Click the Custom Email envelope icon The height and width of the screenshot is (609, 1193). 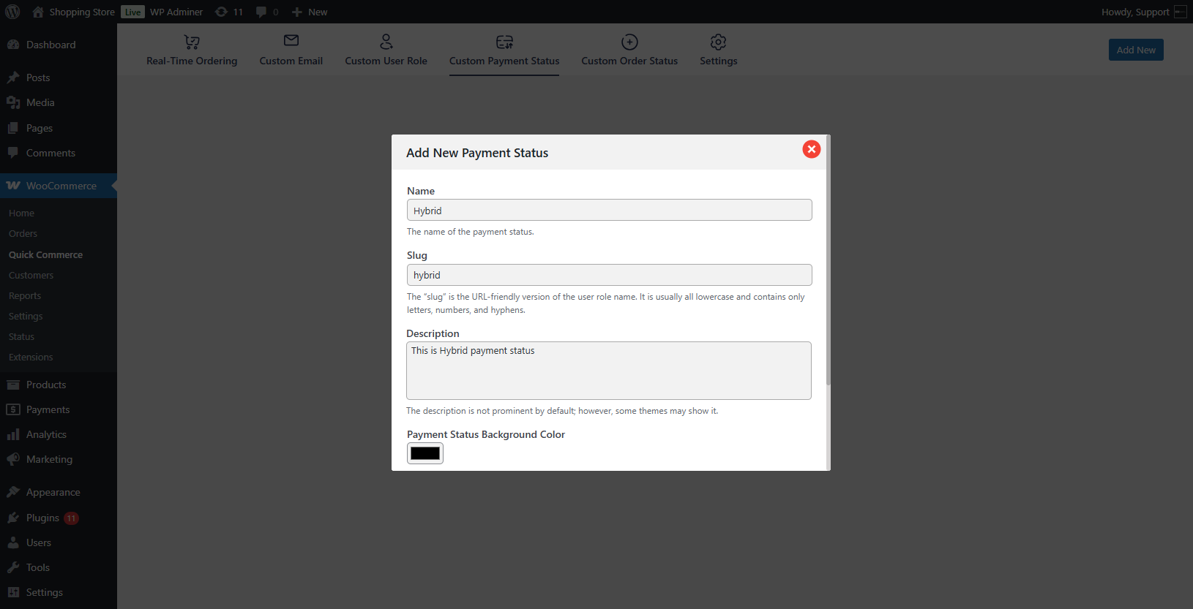291,41
